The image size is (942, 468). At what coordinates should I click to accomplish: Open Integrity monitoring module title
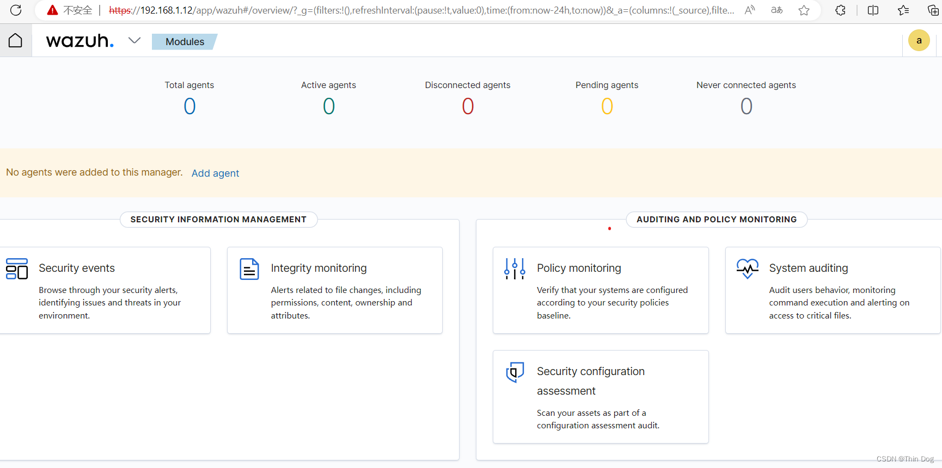click(x=319, y=268)
